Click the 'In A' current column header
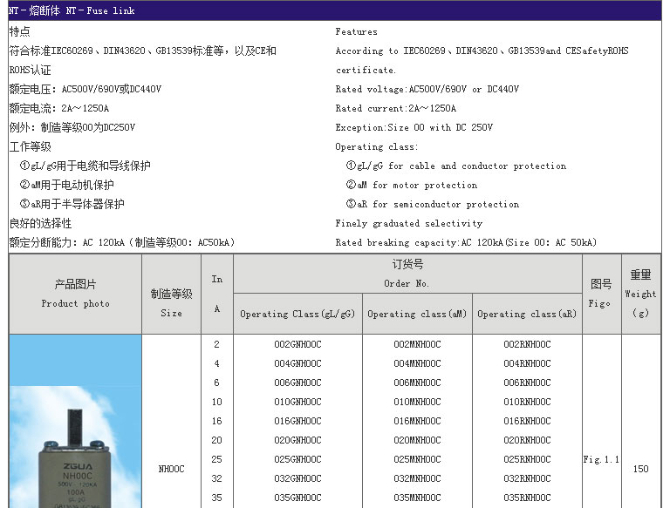This screenshot has height=508, width=670. [x=217, y=294]
